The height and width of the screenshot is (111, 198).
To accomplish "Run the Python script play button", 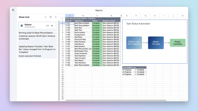I will [x=52, y=26].
